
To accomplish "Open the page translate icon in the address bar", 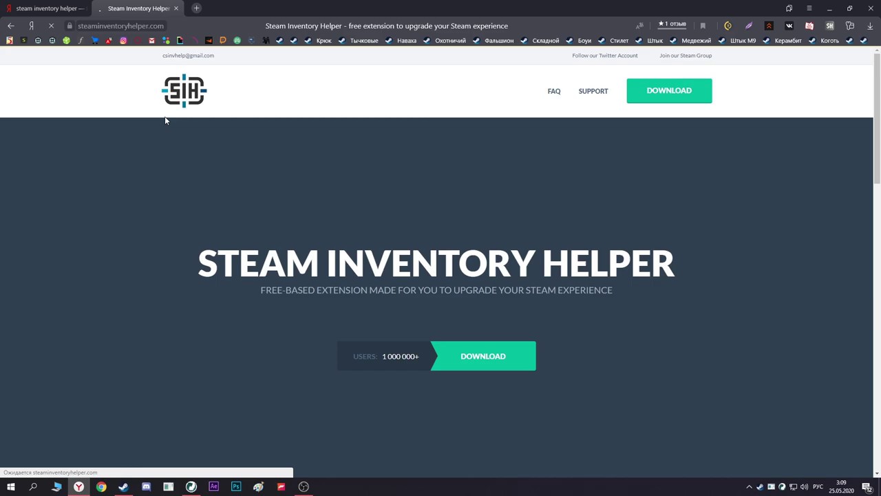I will click(639, 25).
